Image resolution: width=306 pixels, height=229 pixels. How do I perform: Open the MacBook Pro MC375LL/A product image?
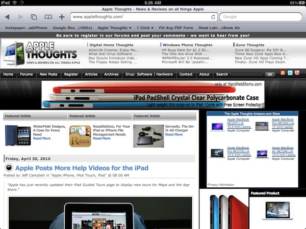[217, 153]
